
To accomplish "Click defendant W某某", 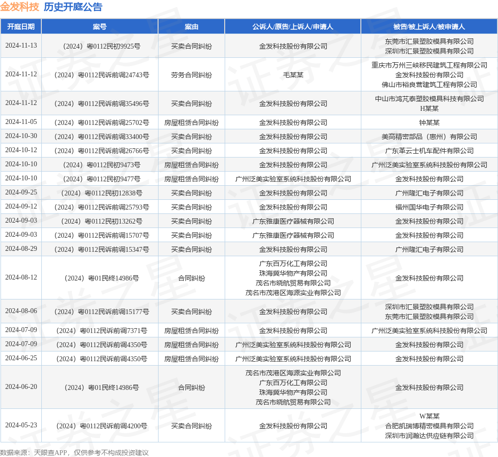I will [429, 416].
